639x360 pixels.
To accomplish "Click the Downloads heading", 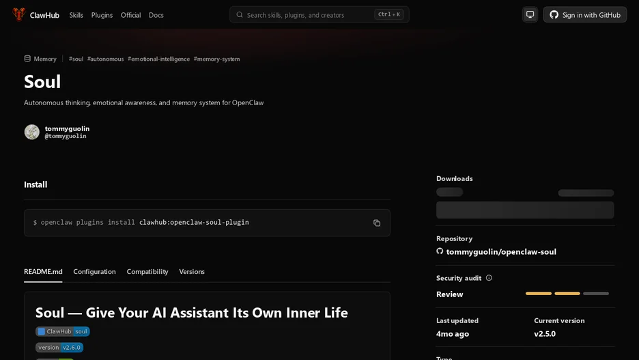I will click(x=455, y=178).
